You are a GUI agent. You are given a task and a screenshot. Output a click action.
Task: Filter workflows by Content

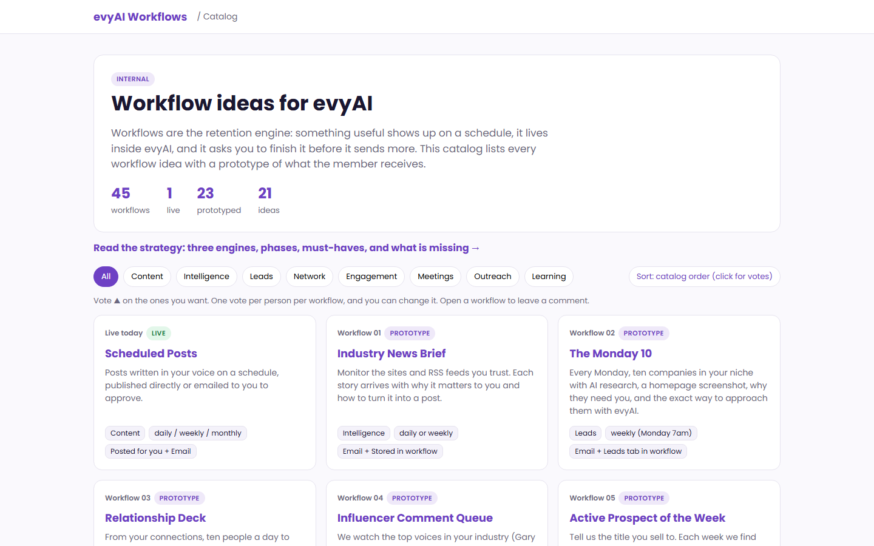(x=147, y=277)
